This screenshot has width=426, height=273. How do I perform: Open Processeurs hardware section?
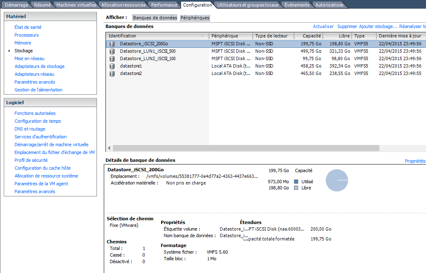tap(26, 35)
